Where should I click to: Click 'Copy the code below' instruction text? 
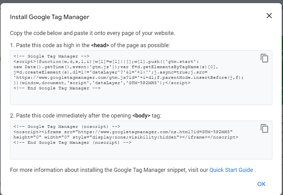tap(92, 33)
